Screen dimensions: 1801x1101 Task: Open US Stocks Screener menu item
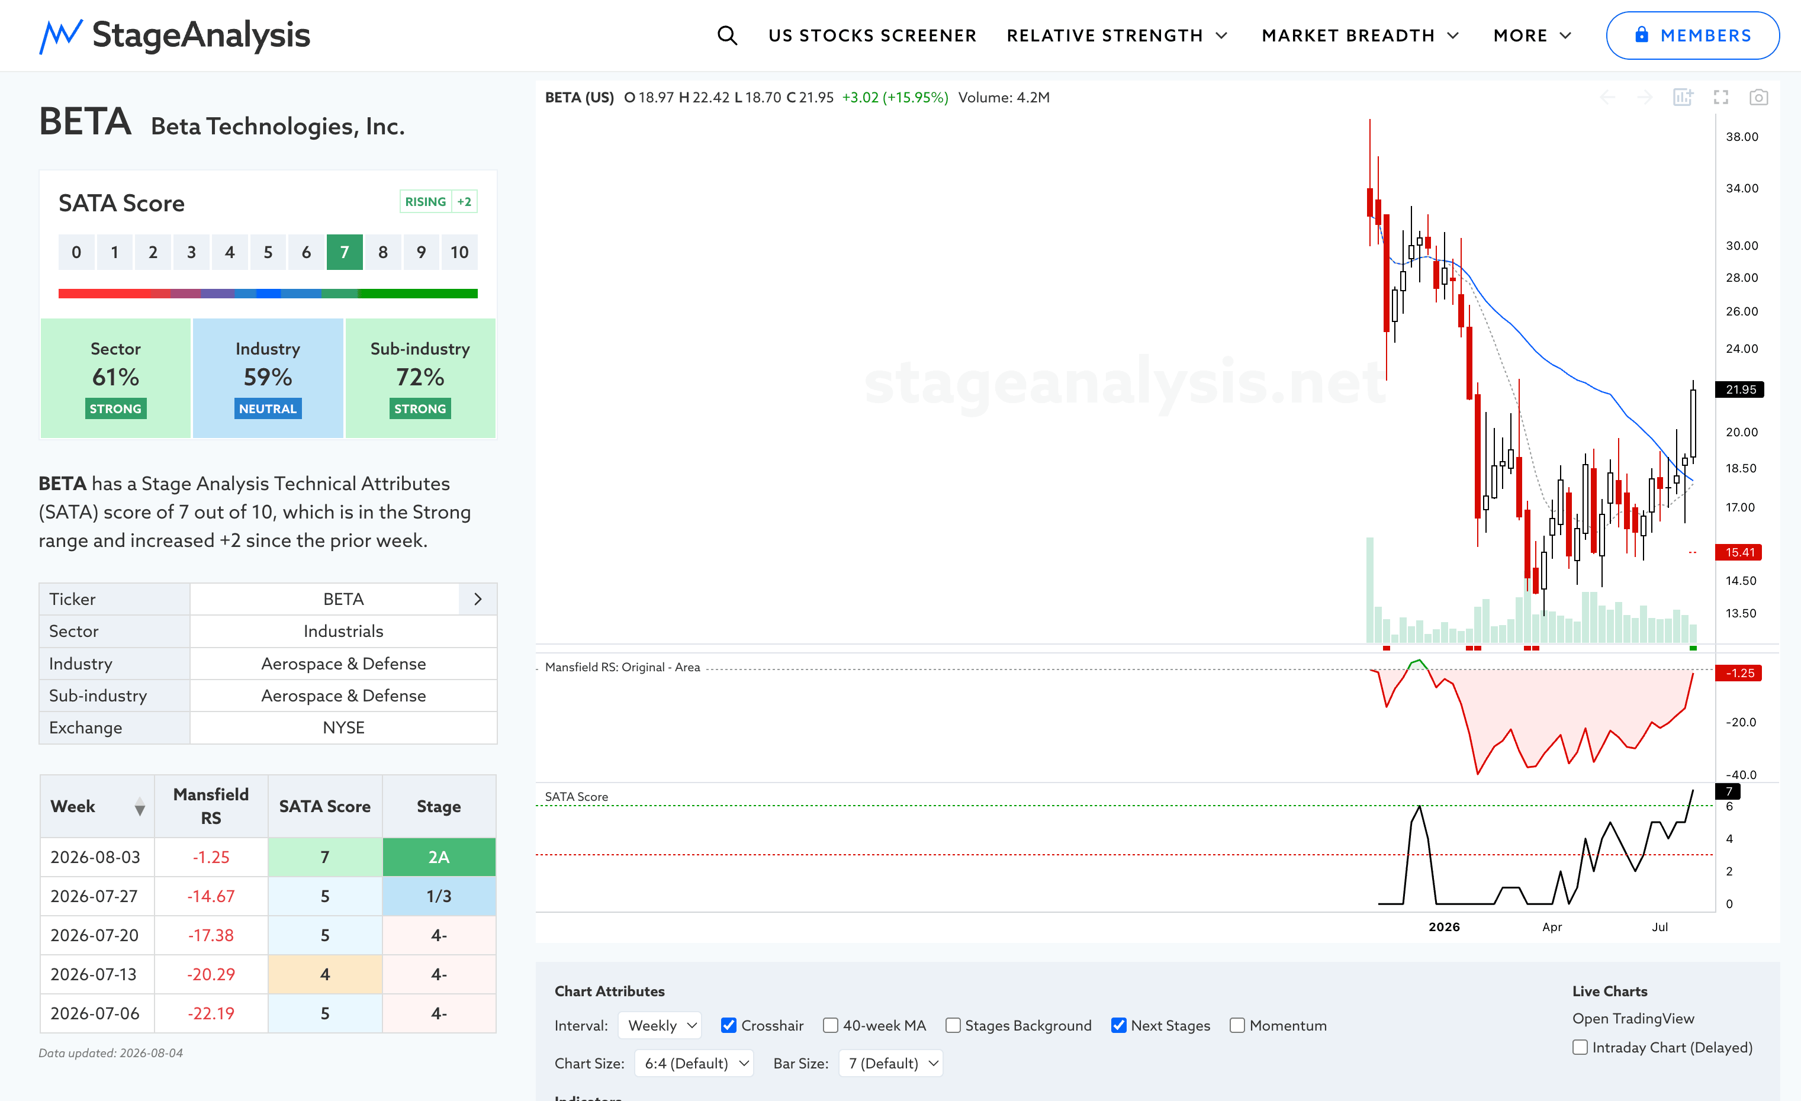[x=872, y=36]
